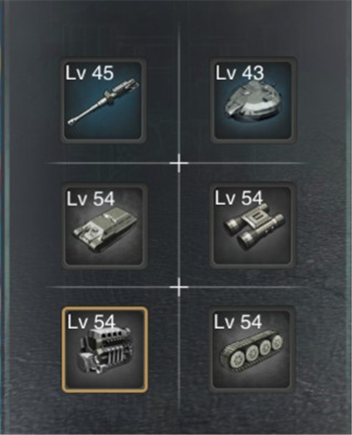Tap the Lv 54 label above engine
352x435 pixels.
(92, 322)
